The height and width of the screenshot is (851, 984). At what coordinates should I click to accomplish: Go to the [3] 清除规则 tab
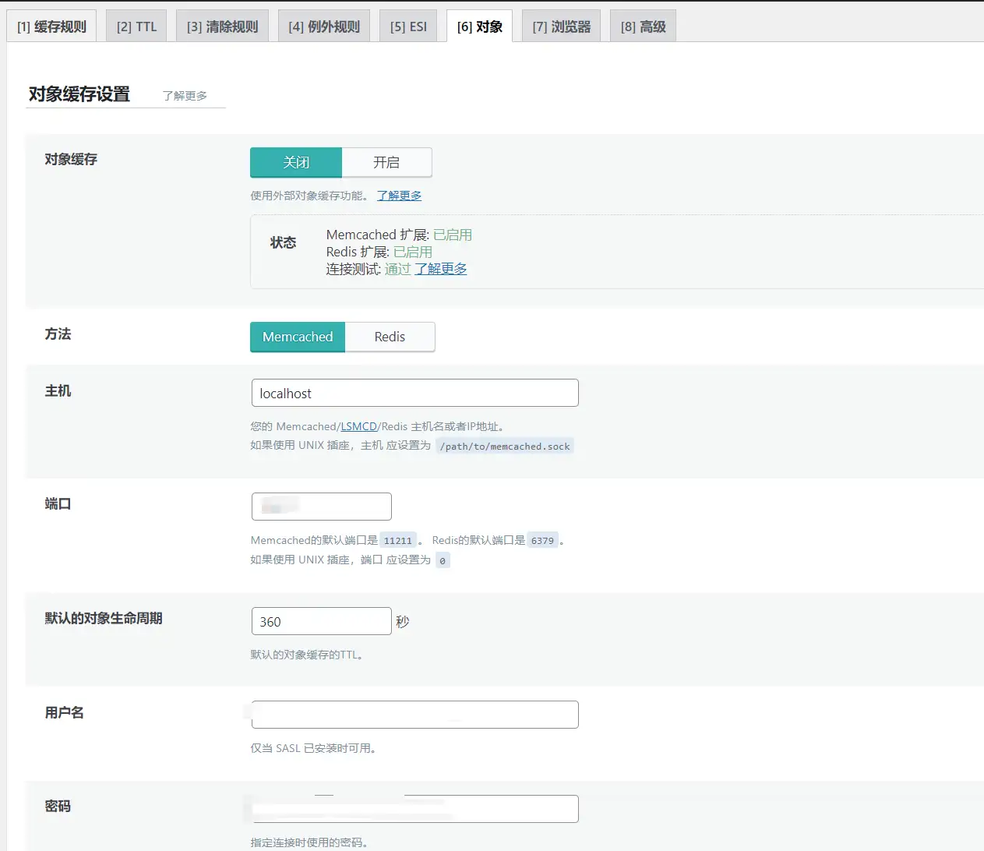(222, 26)
